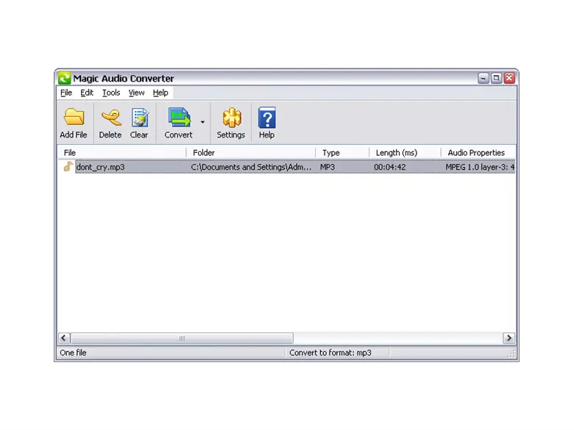The height and width of the screenshot is (430, 574).
Task: Click the music note icon beside dont_cry.mp3
Action: tap(68, 167)
